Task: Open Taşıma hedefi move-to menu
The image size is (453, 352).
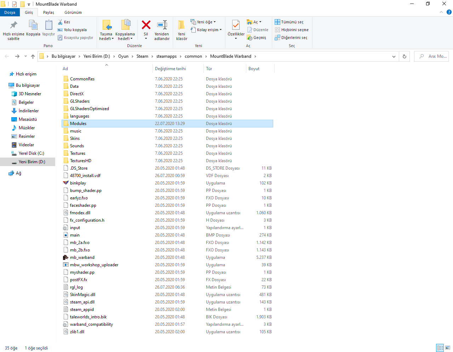Action: tap(106, 30)
